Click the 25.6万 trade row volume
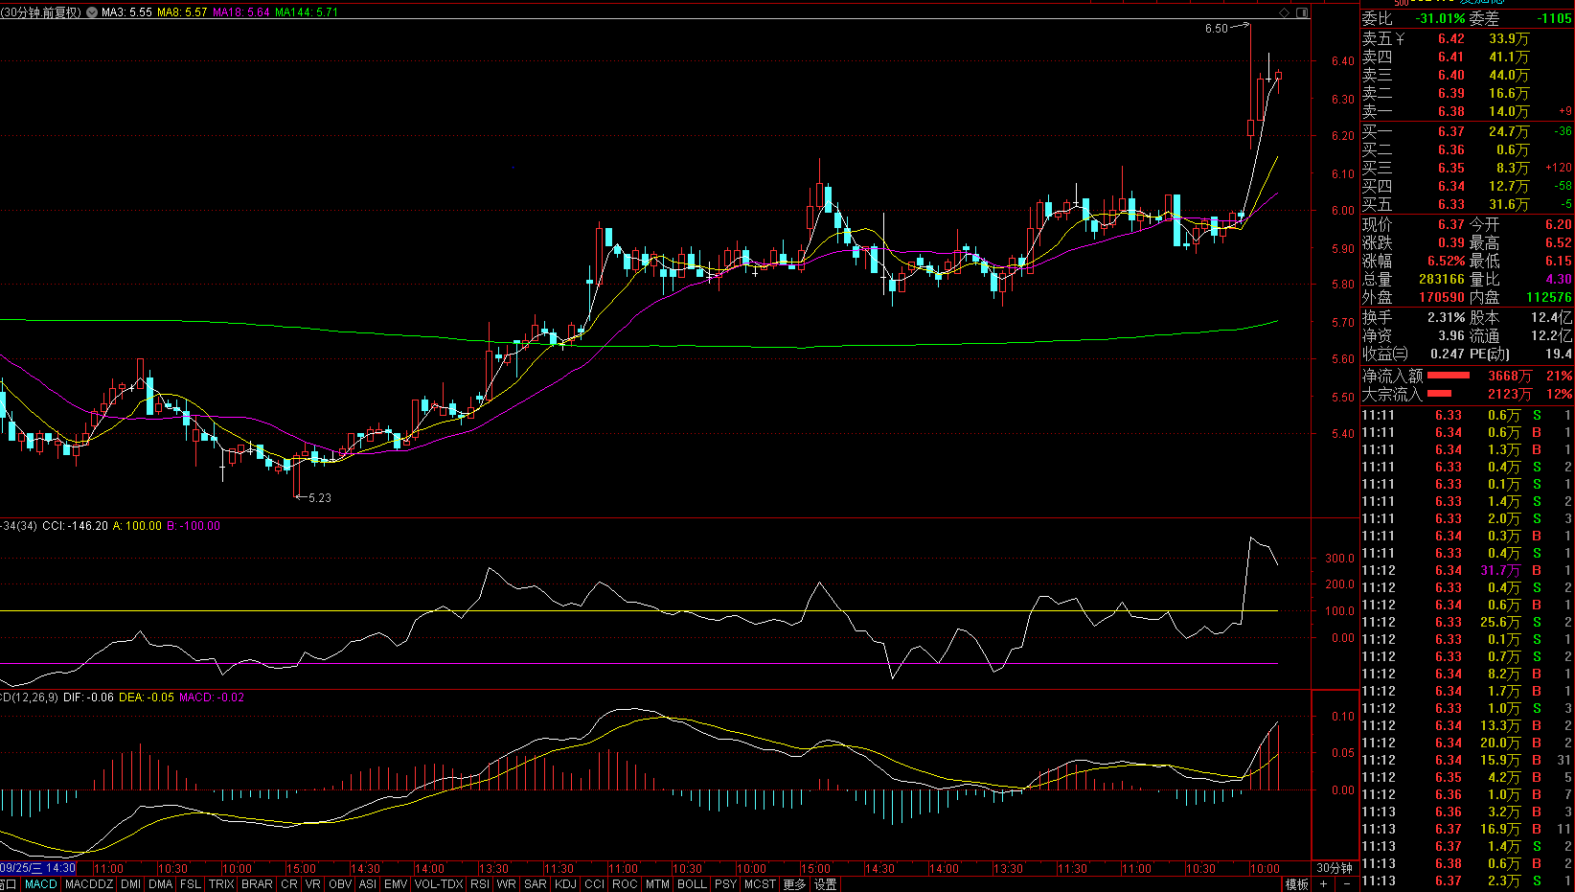Viewport: 1575px width, 892px height. (x=1499, y=622)
